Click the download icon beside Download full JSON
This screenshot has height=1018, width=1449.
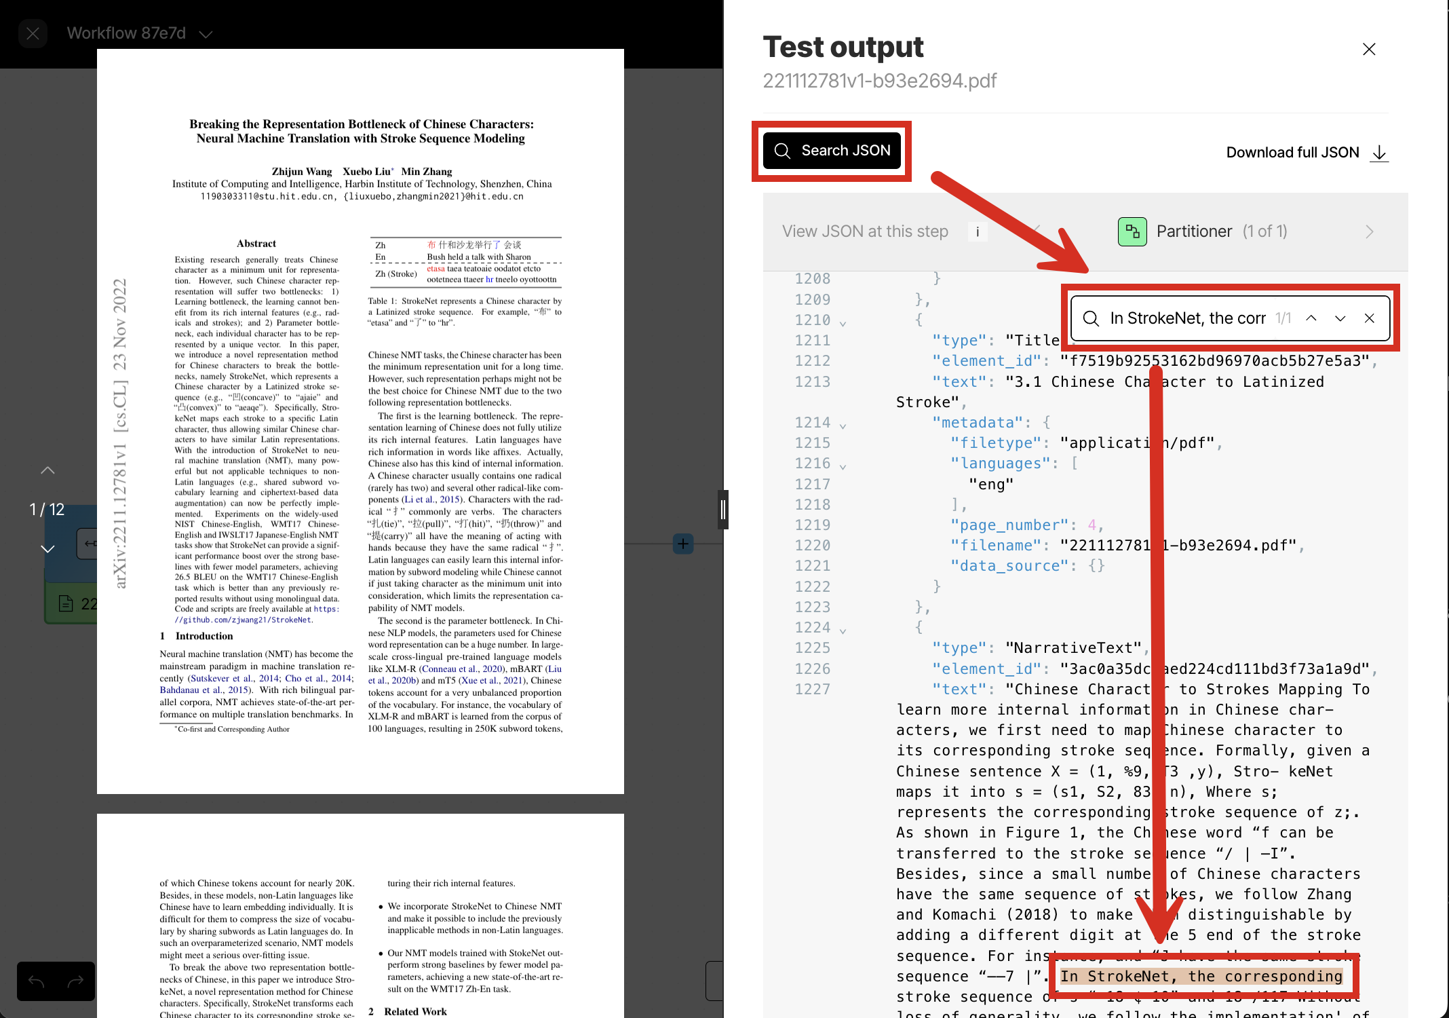coord(1379,153)
